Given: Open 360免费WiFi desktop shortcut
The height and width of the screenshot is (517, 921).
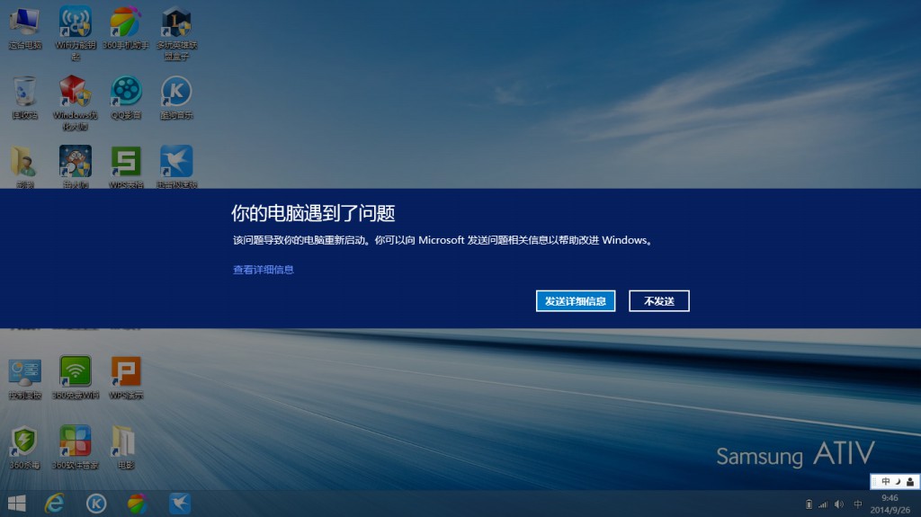Looking at the screenshot, I should pyautogui.click(x=76, y=378).
